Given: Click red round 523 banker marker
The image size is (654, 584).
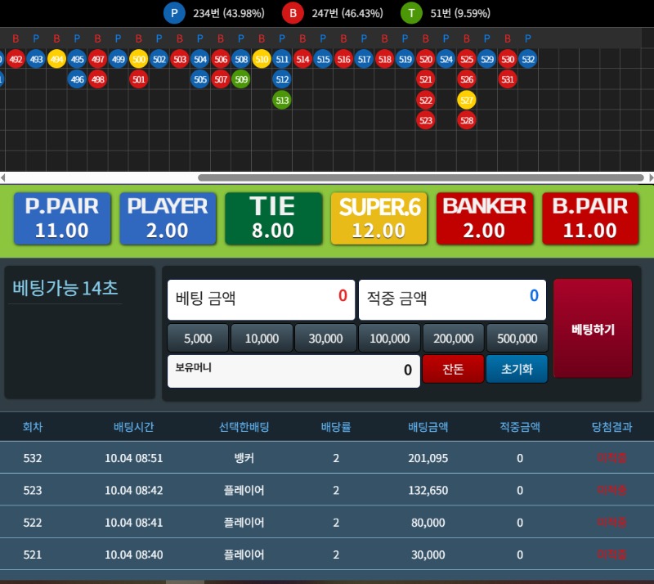Looking at the screenshot, I should point(425,120).
